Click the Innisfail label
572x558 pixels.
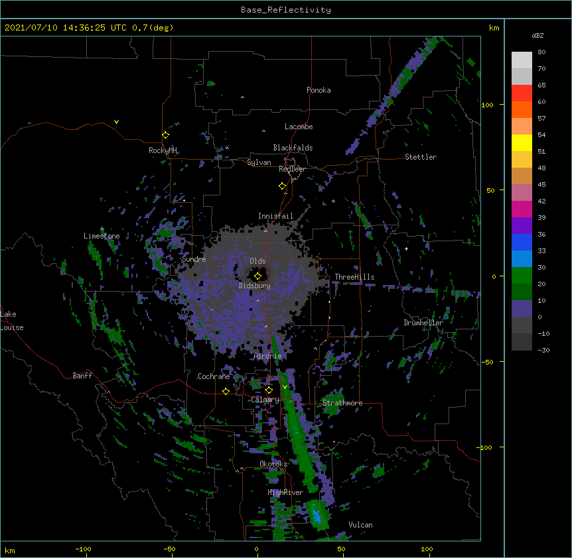[x=275, y=216]
